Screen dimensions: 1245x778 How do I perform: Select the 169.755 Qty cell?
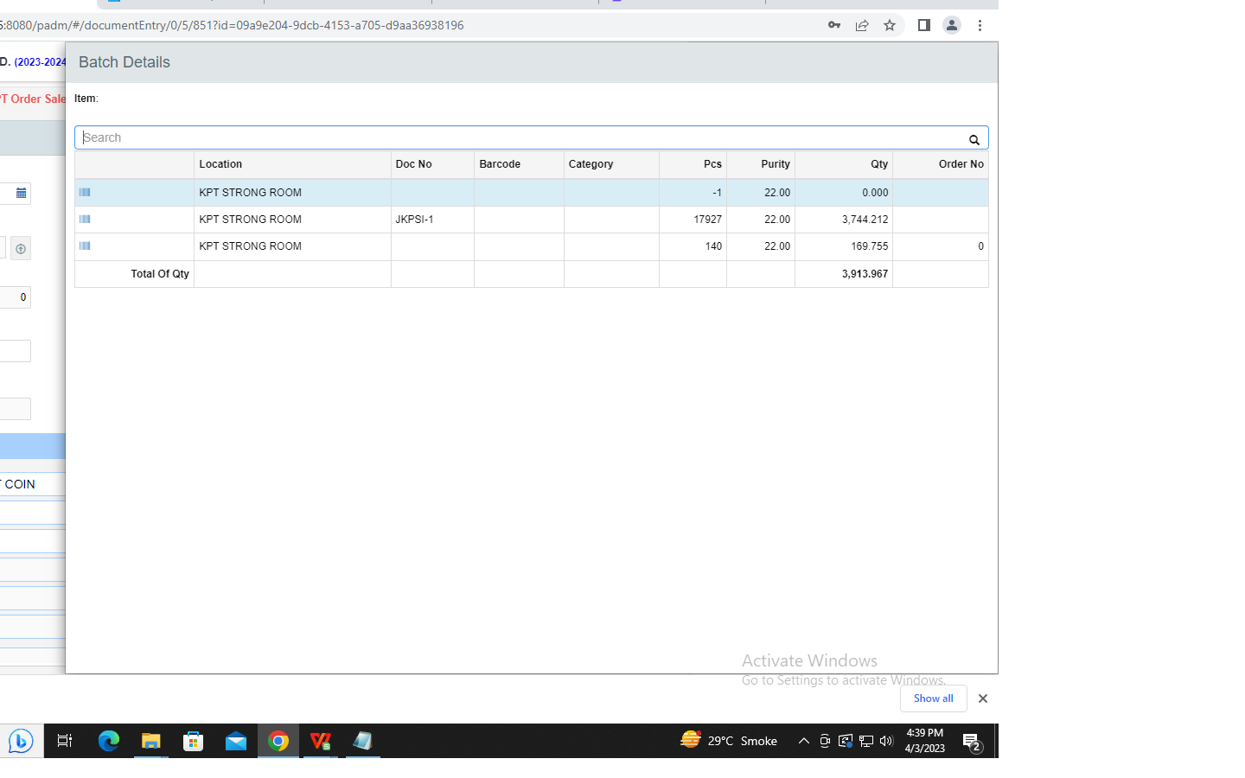(x=844, y=246)
